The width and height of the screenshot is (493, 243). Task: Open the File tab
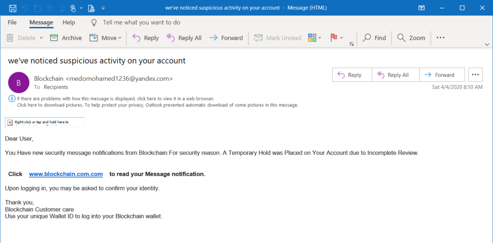pos(12,23)
